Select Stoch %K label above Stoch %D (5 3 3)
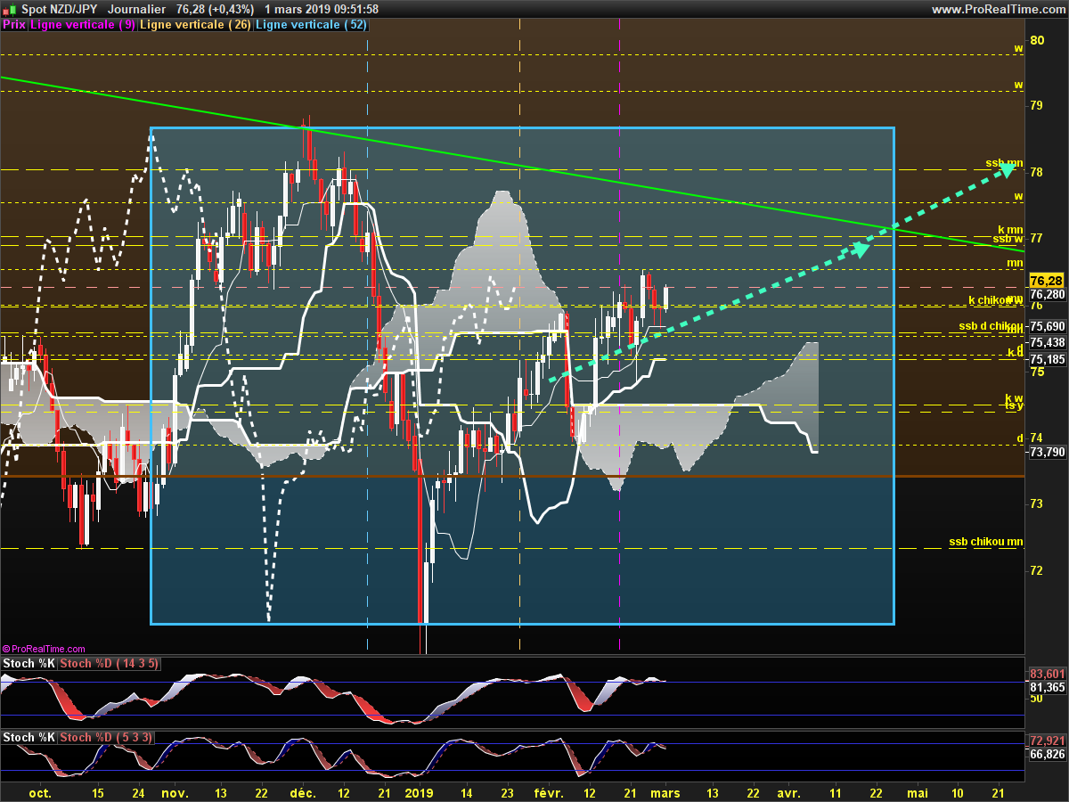 pyautogui.click(x=29, y=737)
